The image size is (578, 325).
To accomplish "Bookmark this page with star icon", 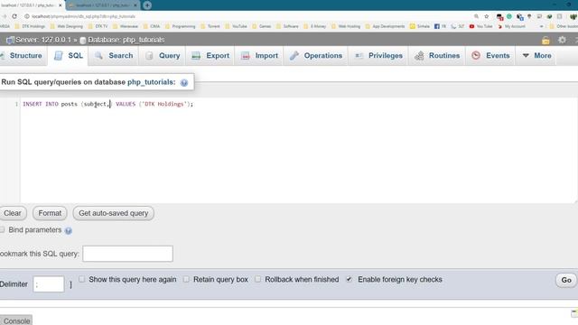I will (x=487, y=16).
